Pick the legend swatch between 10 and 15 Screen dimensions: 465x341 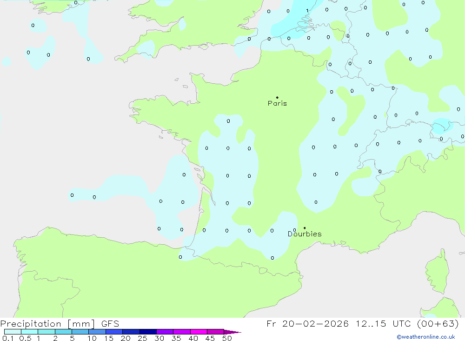click(97, 332)
